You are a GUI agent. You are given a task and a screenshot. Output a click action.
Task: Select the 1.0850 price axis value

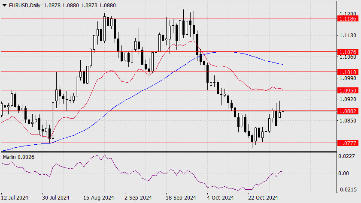pyautogui.click(x=348, y=121)
